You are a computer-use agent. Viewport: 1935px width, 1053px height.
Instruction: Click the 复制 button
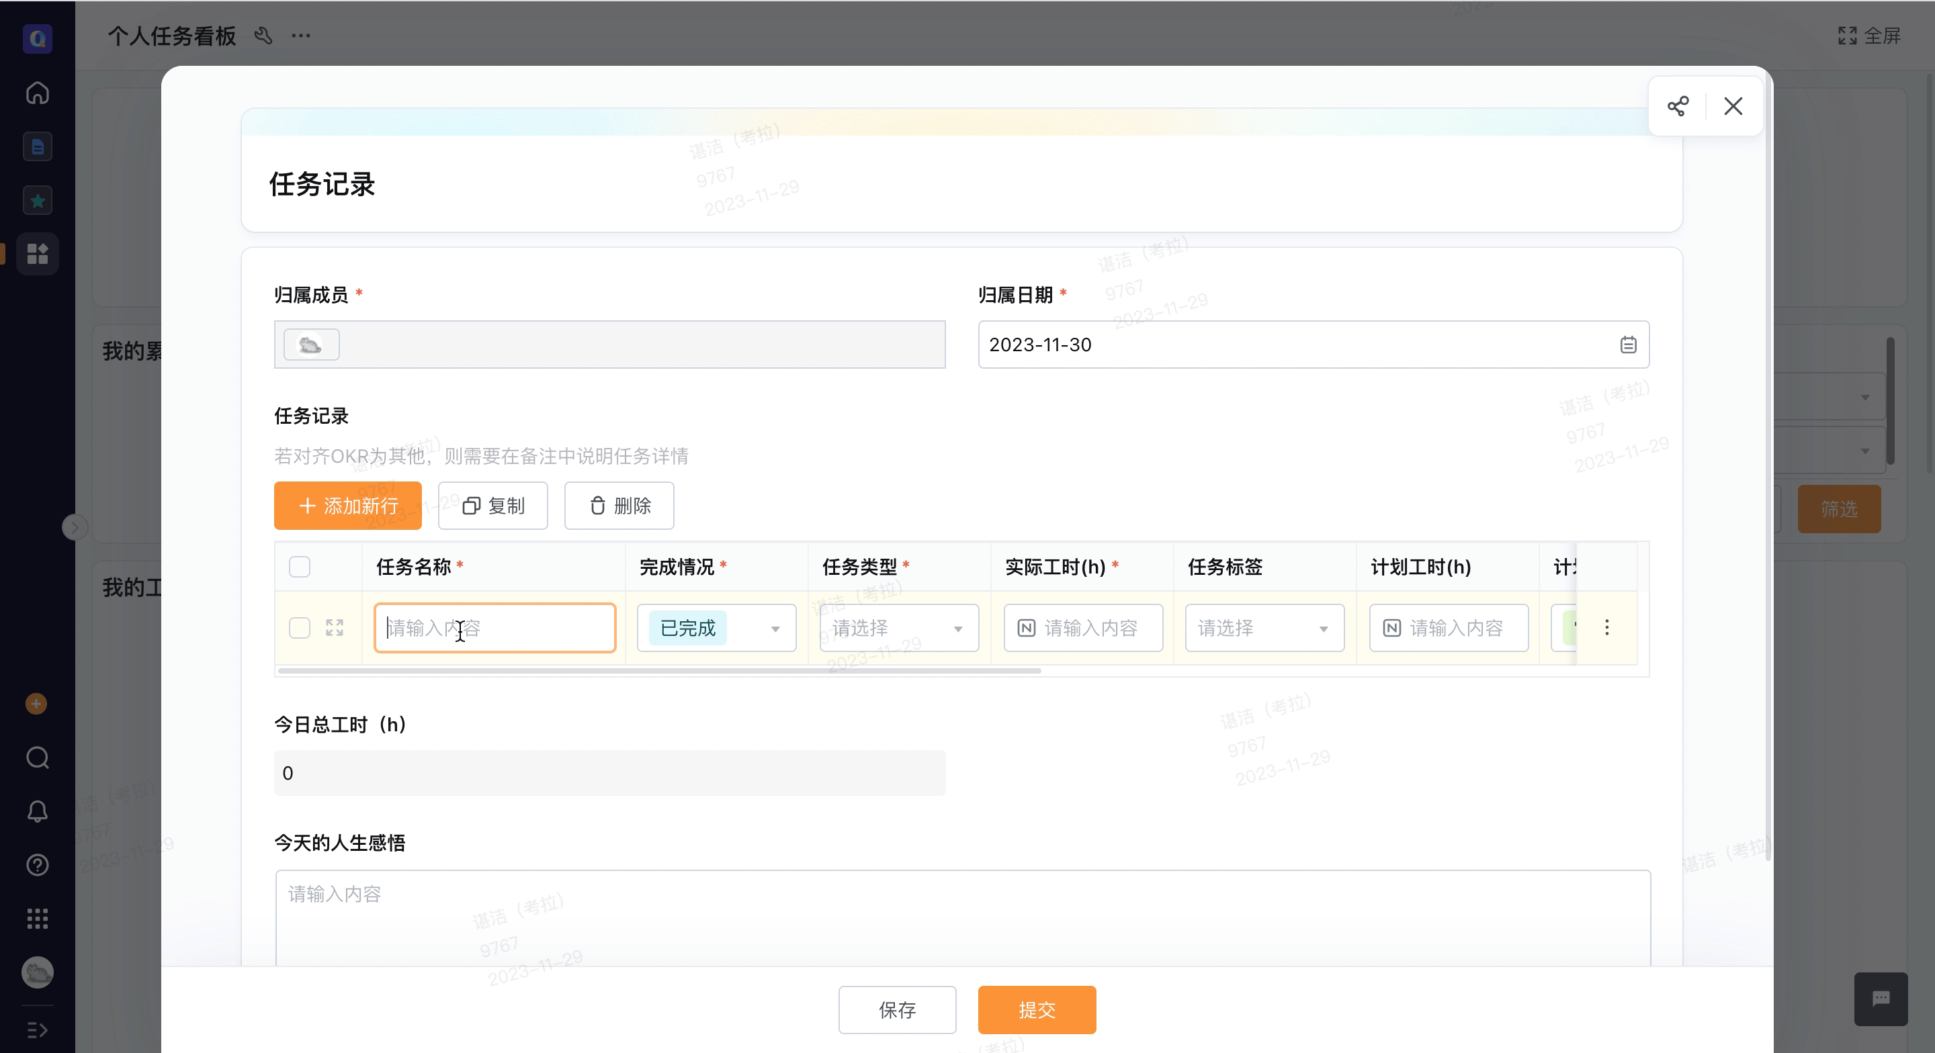tap(492, 506)
